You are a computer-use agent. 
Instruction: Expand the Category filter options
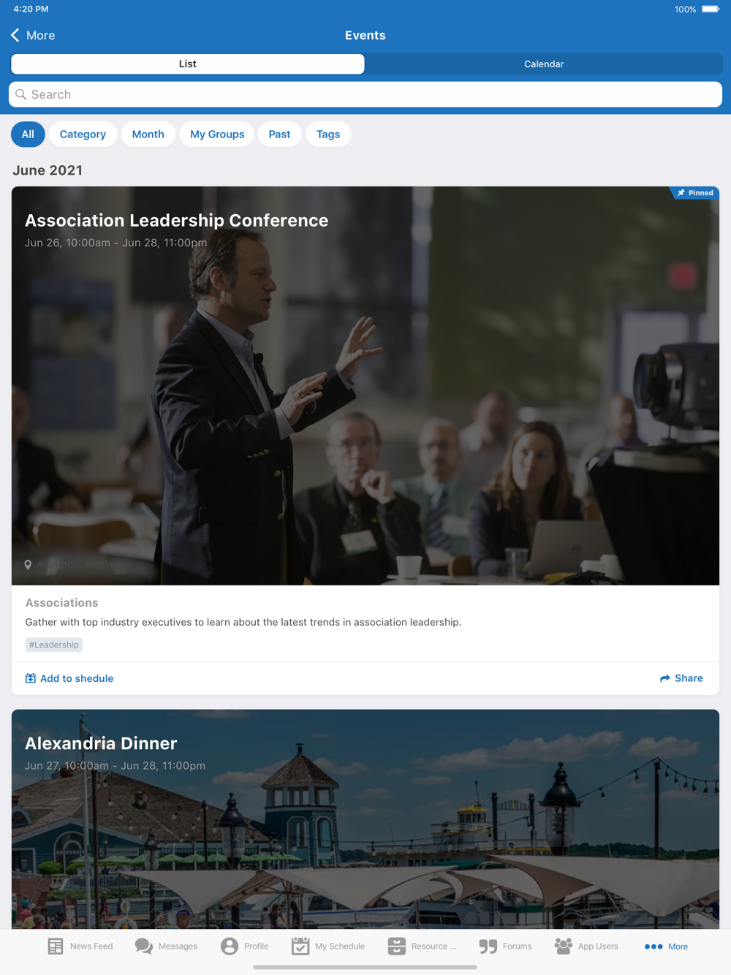pos(83,134)
